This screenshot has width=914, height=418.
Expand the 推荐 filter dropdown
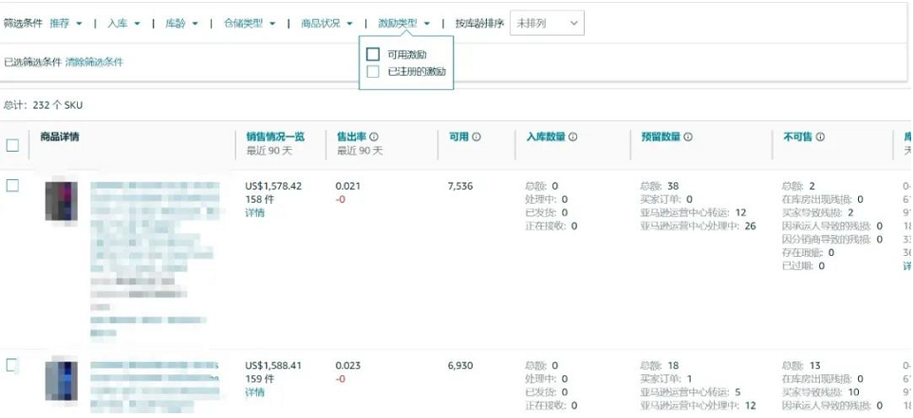(65, 23)
